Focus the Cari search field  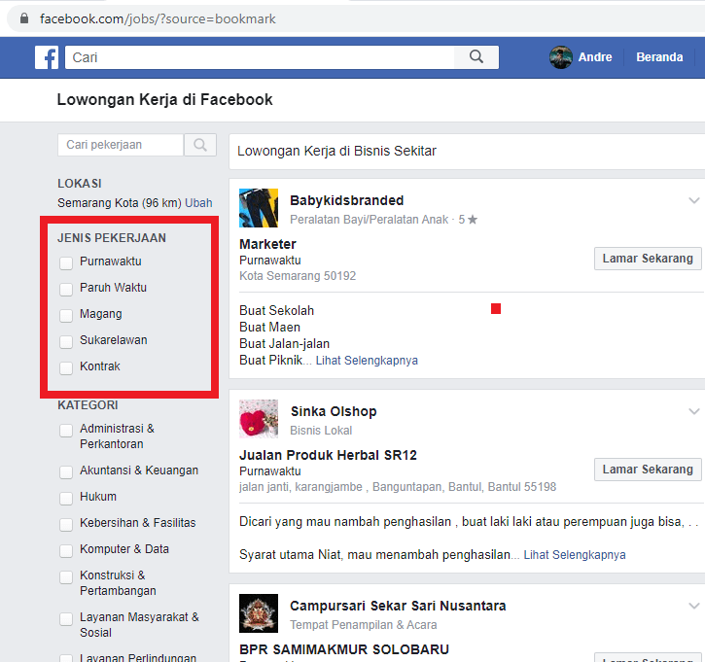click(x=260, y=57)
